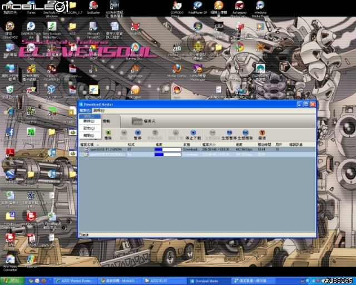Viewport: 356px width, 285px height.
Task: Choose 離開 from the open dropdown menu
Action: [88, 135]
